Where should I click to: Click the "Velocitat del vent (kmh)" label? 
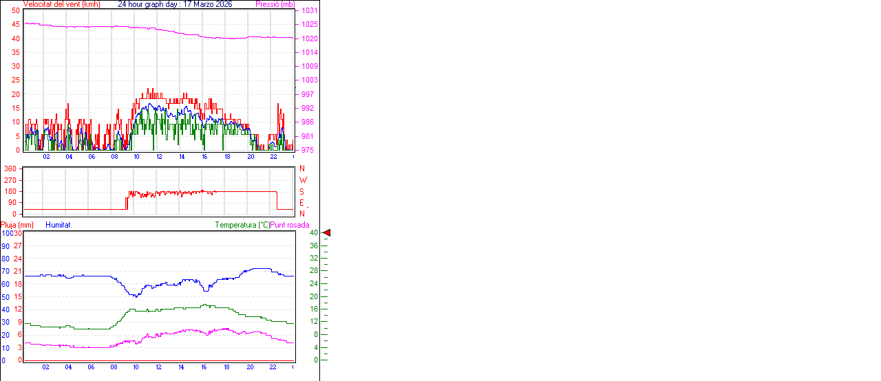(x=61, y=4)
